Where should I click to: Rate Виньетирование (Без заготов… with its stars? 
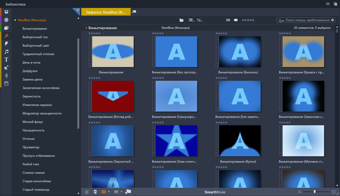(158, 34)
